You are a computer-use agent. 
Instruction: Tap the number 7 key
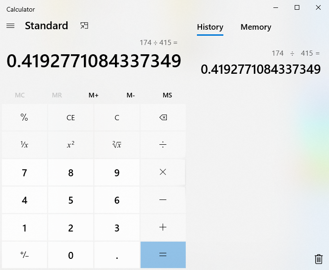click(x=25, y=172)
